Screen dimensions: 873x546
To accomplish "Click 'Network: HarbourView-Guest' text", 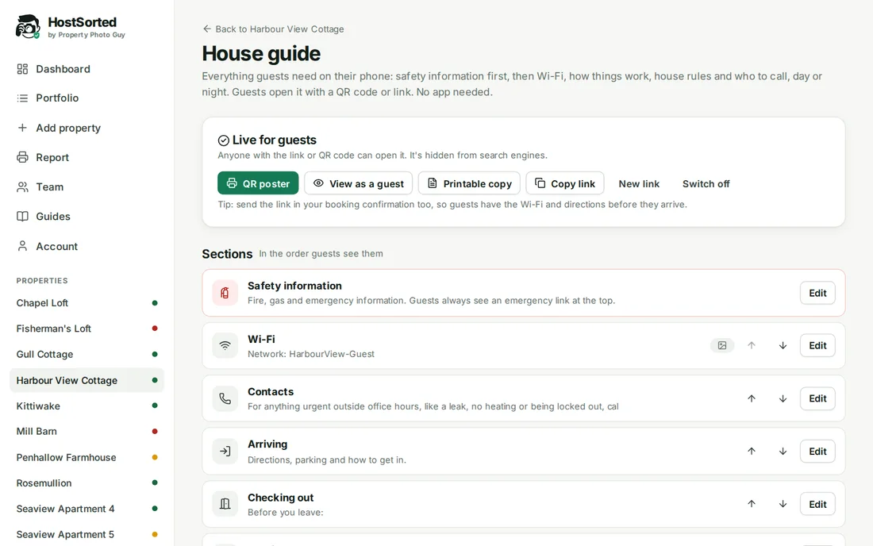I will coord(310,354).
